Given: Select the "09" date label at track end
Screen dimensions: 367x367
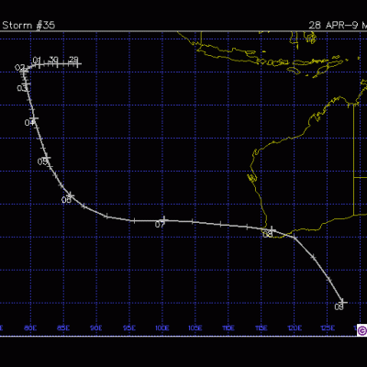Looking at the screenshot, I should click(x=339, y=306).
